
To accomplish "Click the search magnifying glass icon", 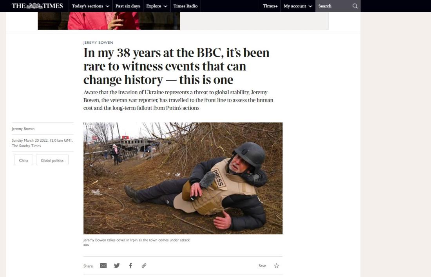I will click(355, 6).
